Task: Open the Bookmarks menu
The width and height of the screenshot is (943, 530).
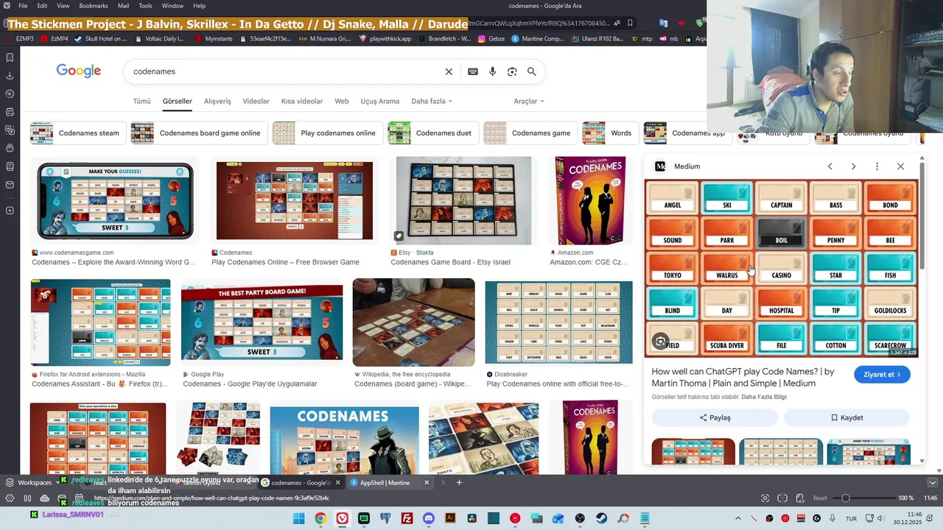Action: click(94, 6)
